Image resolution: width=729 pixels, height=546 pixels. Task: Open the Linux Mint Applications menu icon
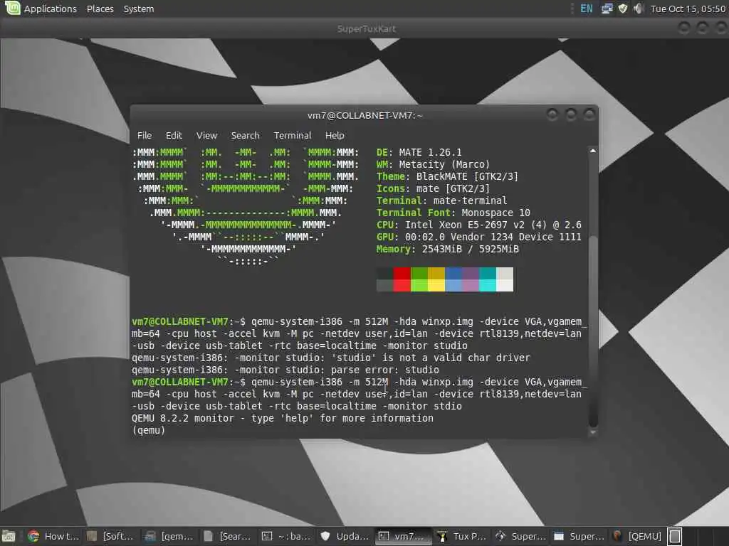13,9
